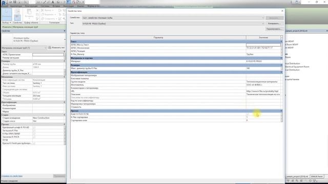328x184 pixels.
Task: Select the URL value cell in dialog table
Action: click(x=263, y=91)
